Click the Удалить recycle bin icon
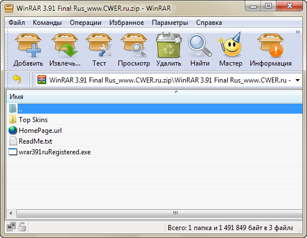This screenshot has width=307, height=238. [x=169, y=46]
